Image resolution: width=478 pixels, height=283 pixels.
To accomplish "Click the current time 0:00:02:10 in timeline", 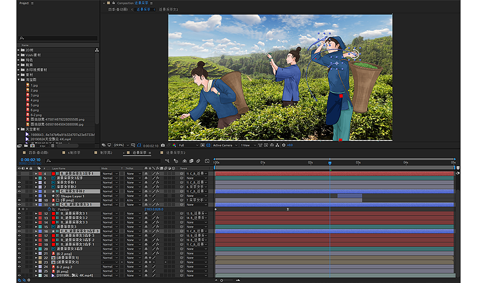I will (30, 160).
